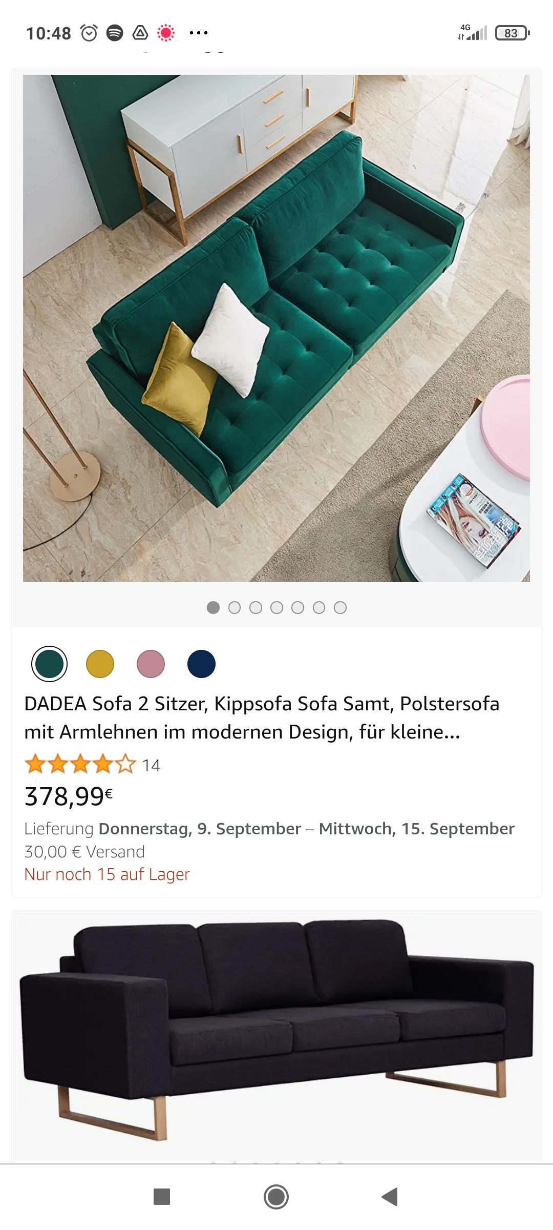The image size is (553, 1230).
Task: Tap the three-dot overflow status icon
Action: tap(199, 33)
